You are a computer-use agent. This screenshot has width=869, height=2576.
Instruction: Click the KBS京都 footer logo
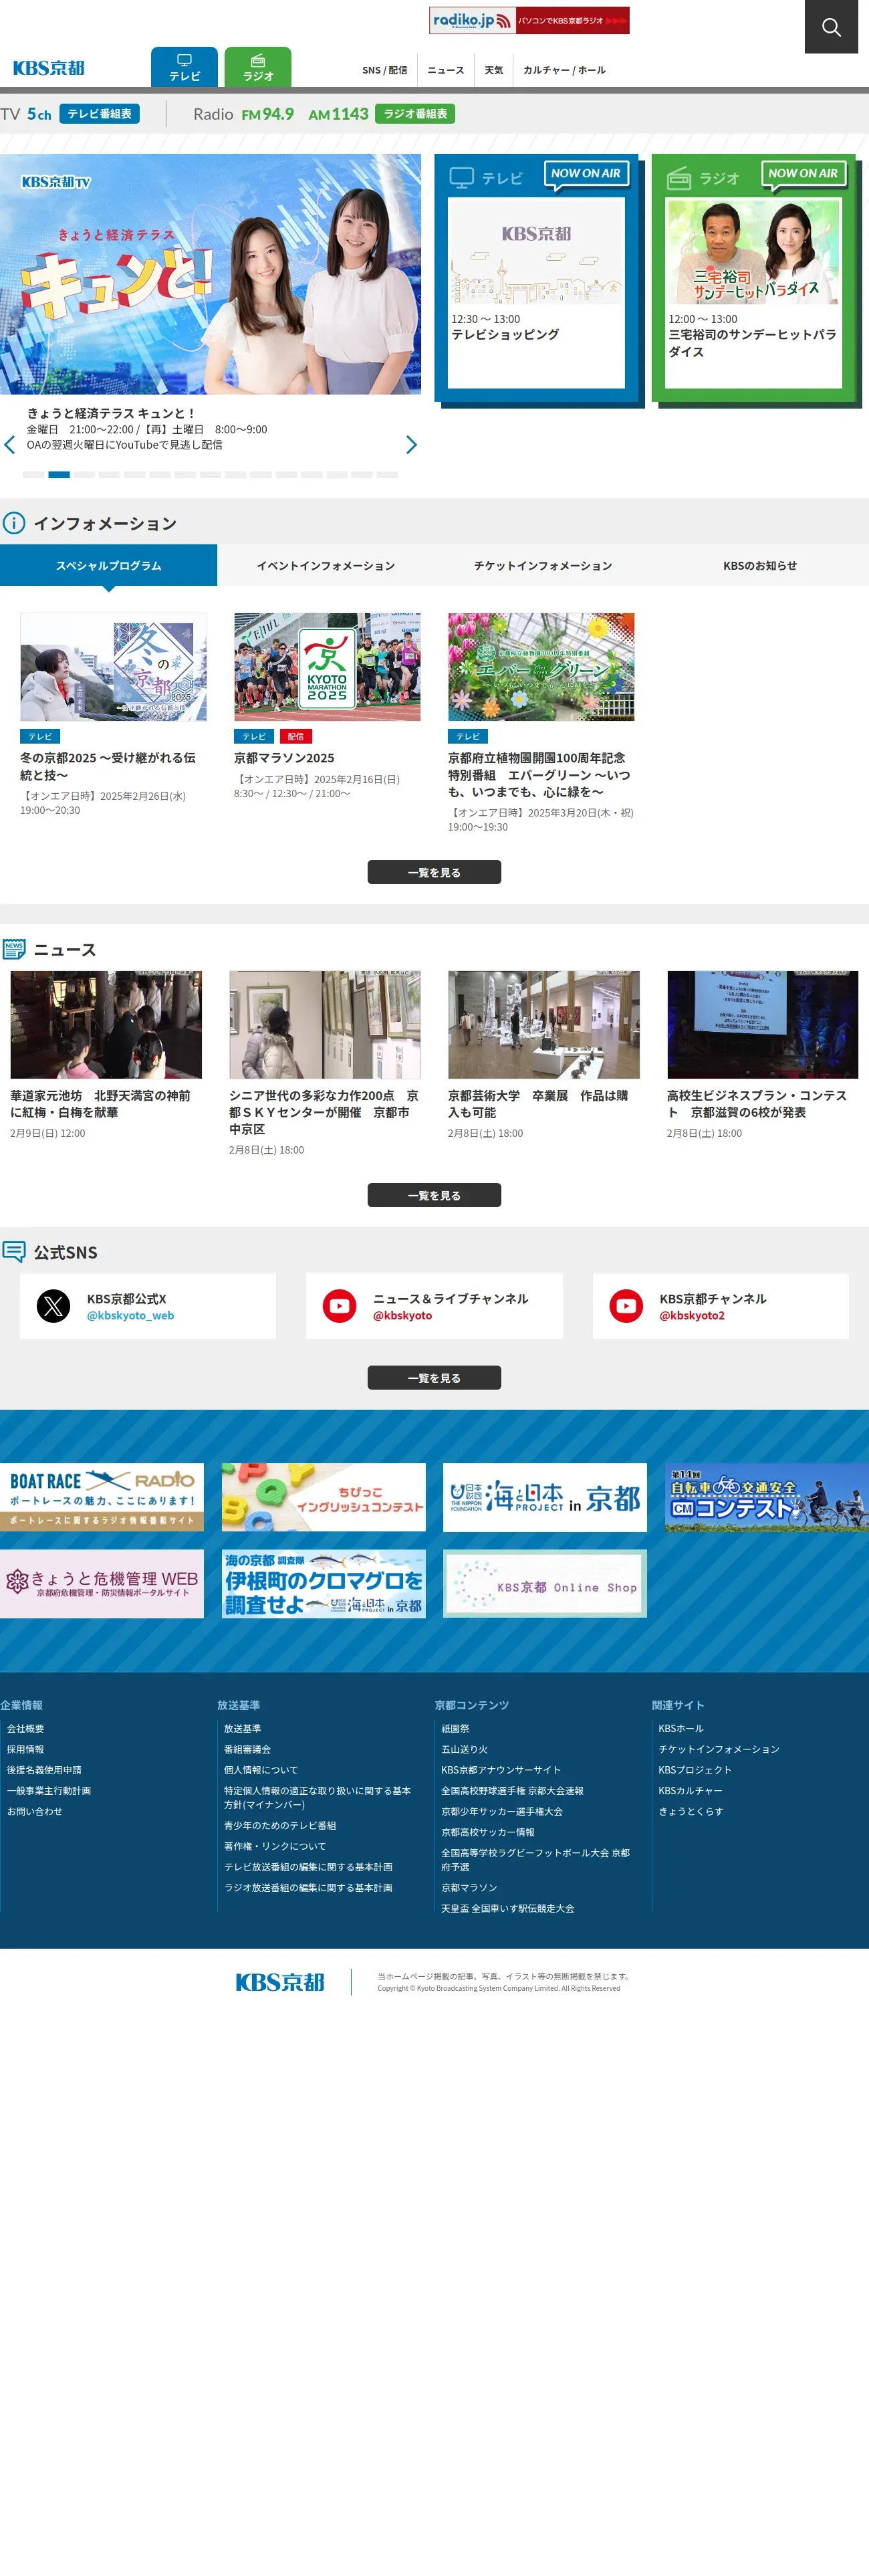click(x=280, y=1982)
